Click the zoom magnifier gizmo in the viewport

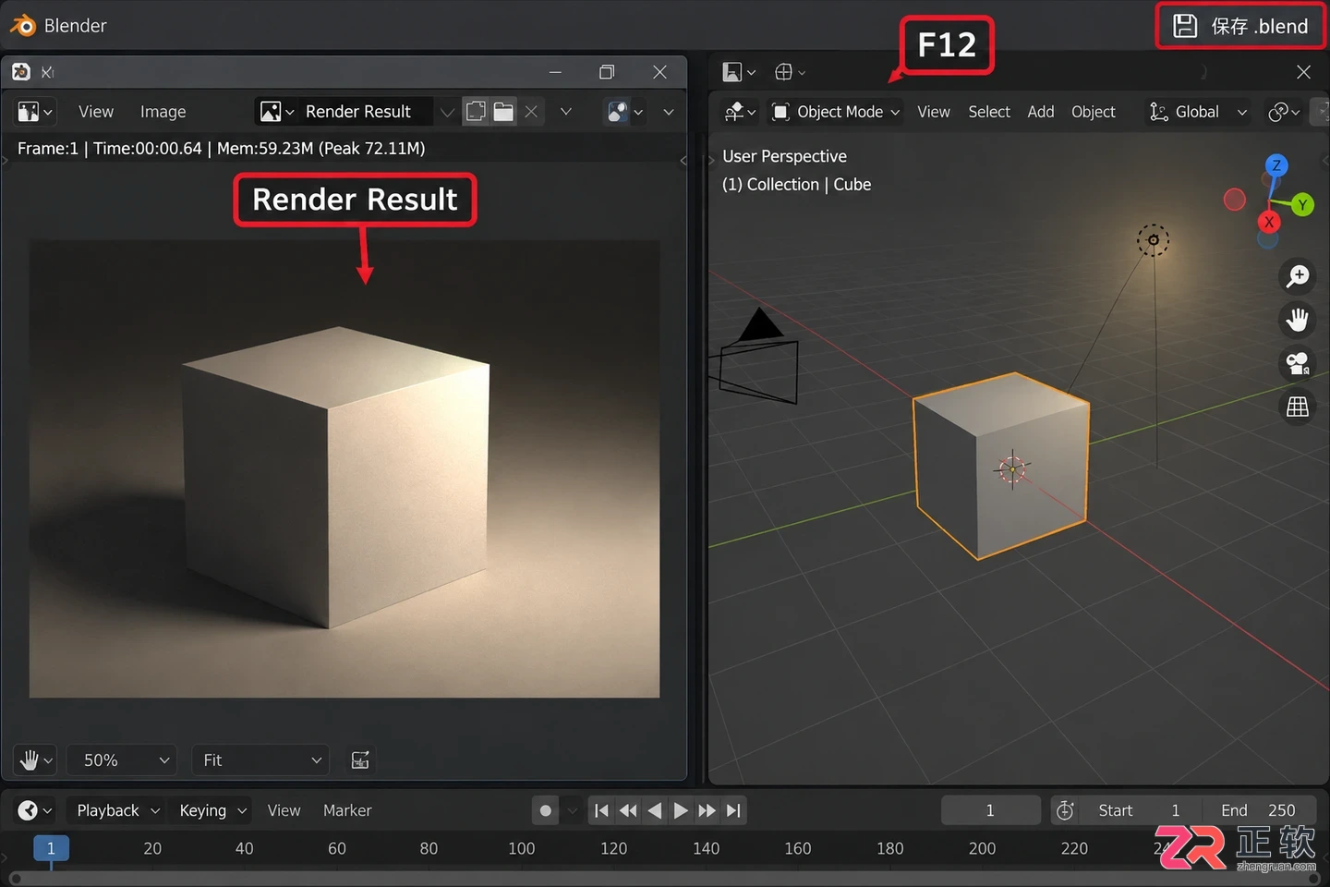[x=1298, y=276]
